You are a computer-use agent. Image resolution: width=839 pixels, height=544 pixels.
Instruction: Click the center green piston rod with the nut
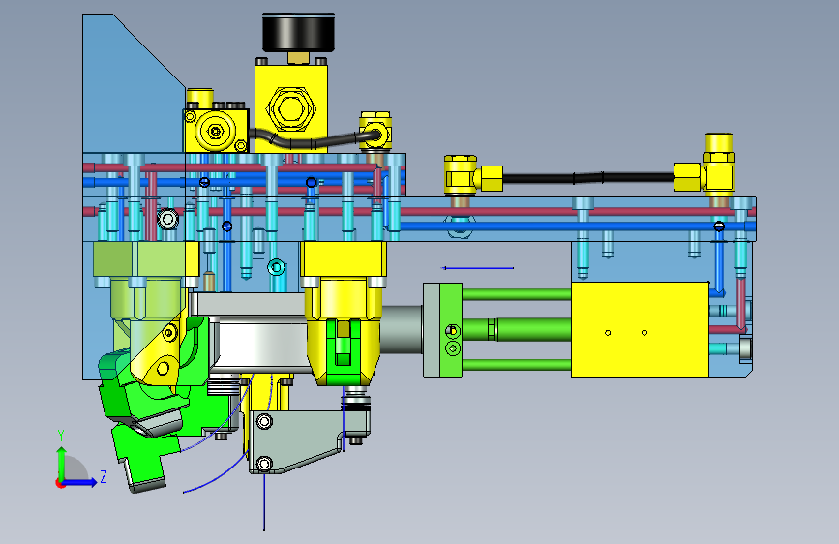tap(517, 329)
